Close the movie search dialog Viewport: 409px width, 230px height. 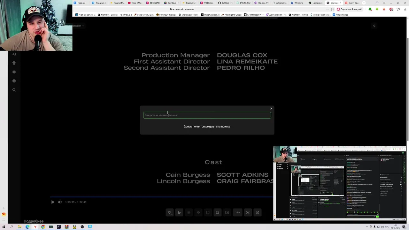coord(271,109)
